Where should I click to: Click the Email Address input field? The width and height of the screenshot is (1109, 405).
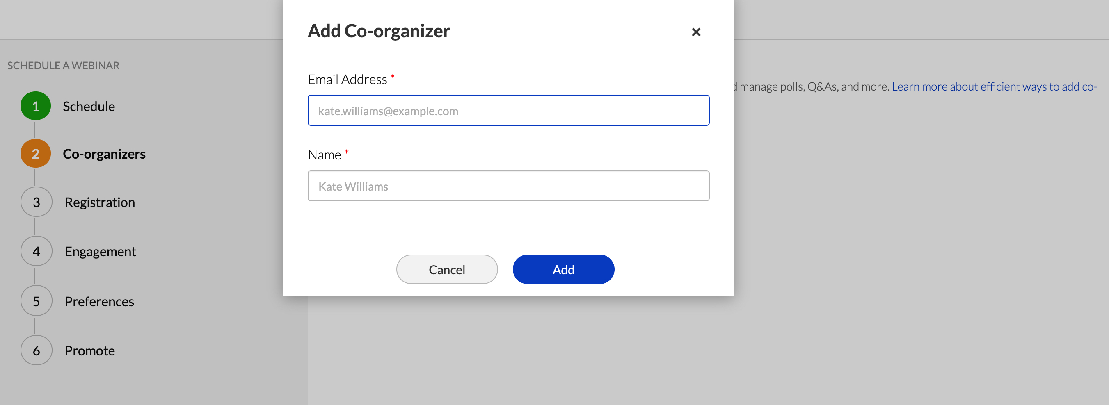(x=508, y=110)
